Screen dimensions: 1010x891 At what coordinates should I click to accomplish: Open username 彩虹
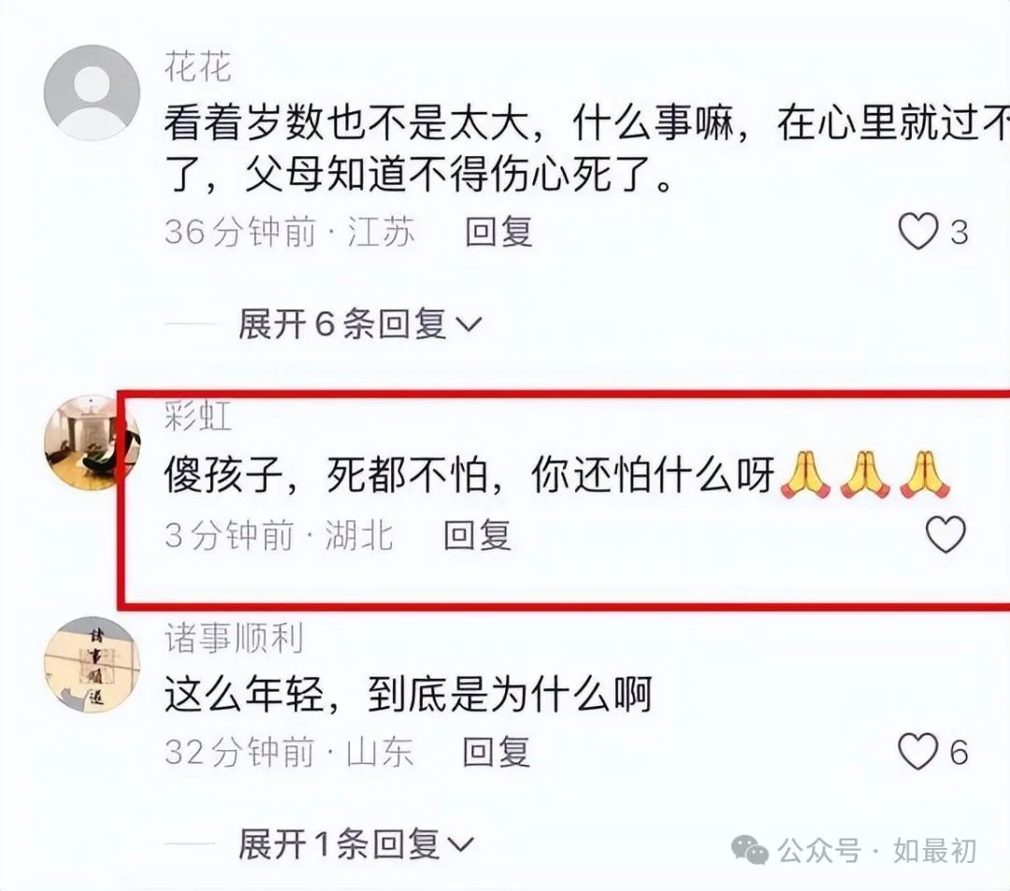click(x=197, y=415)
